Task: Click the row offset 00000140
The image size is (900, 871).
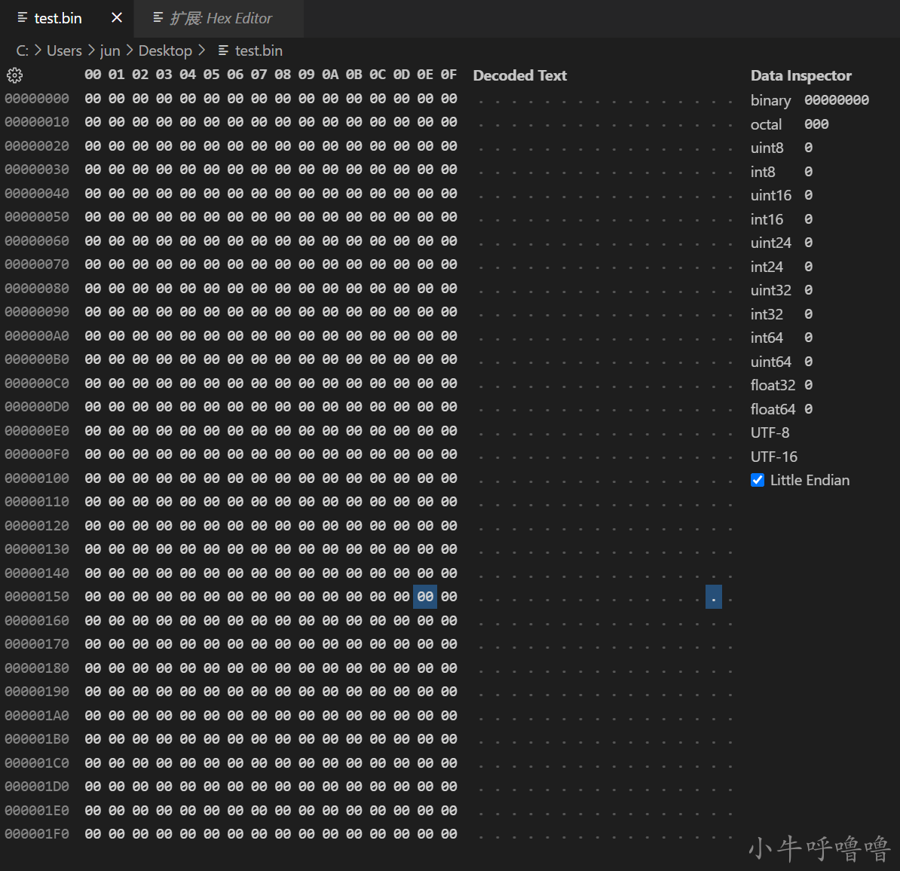Action: pyautogui.click(x=37, y=573)
